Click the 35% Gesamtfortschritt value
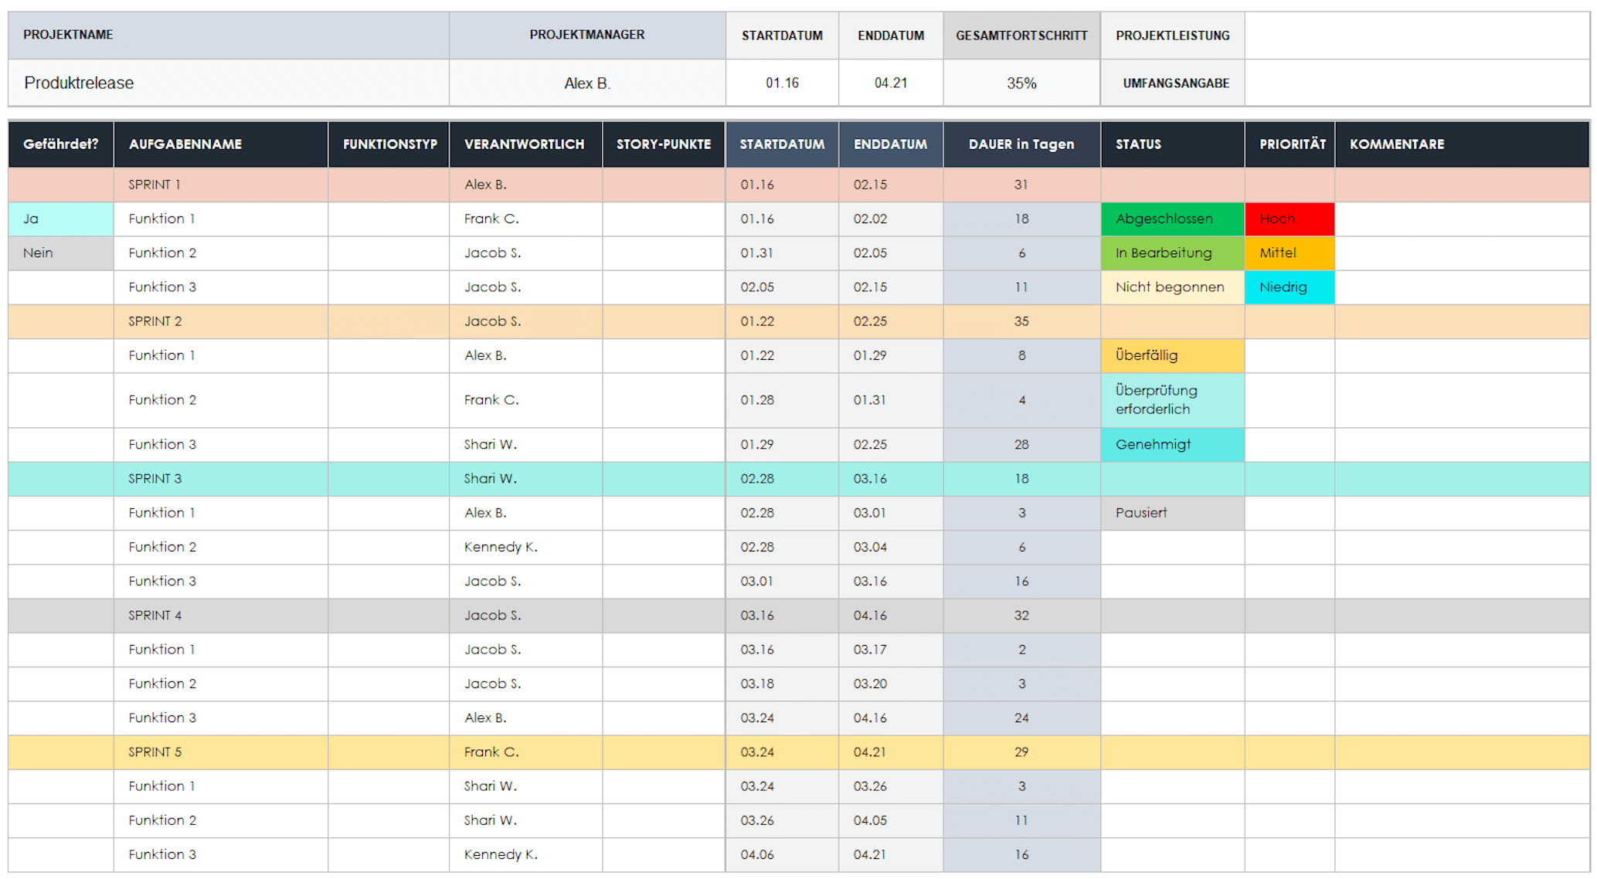The height and width of the screenshot is (879, 1597). [1021, 83]
